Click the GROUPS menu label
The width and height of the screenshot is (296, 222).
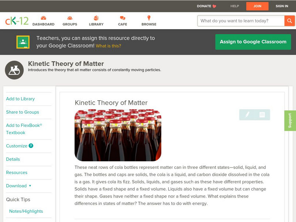(x=70, y=24)
